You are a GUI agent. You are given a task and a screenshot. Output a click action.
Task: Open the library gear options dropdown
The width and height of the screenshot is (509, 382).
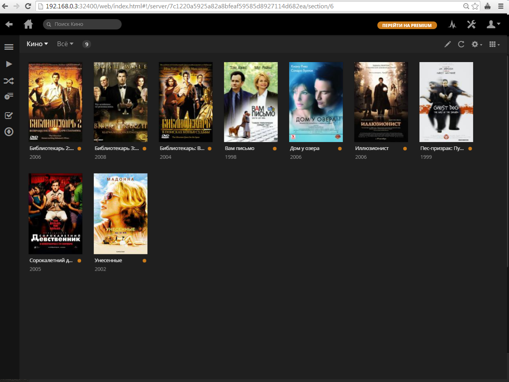[x=476, y=44]
